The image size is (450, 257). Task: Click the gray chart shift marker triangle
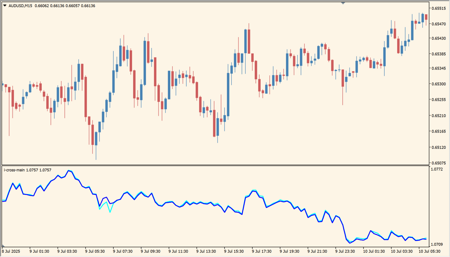click(x=343, y=3)
